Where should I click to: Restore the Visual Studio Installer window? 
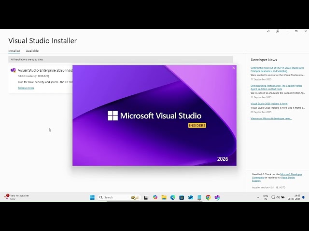click(296, 31)
